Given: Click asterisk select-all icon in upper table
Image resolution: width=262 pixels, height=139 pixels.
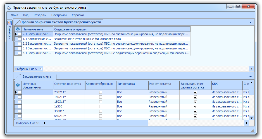Looking at the screenshot, I should pos(18,29).
